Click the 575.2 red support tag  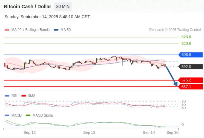191,80
